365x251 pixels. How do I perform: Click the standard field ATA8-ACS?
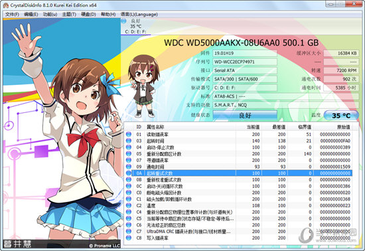pyautogui.click(x=285, y=96)
